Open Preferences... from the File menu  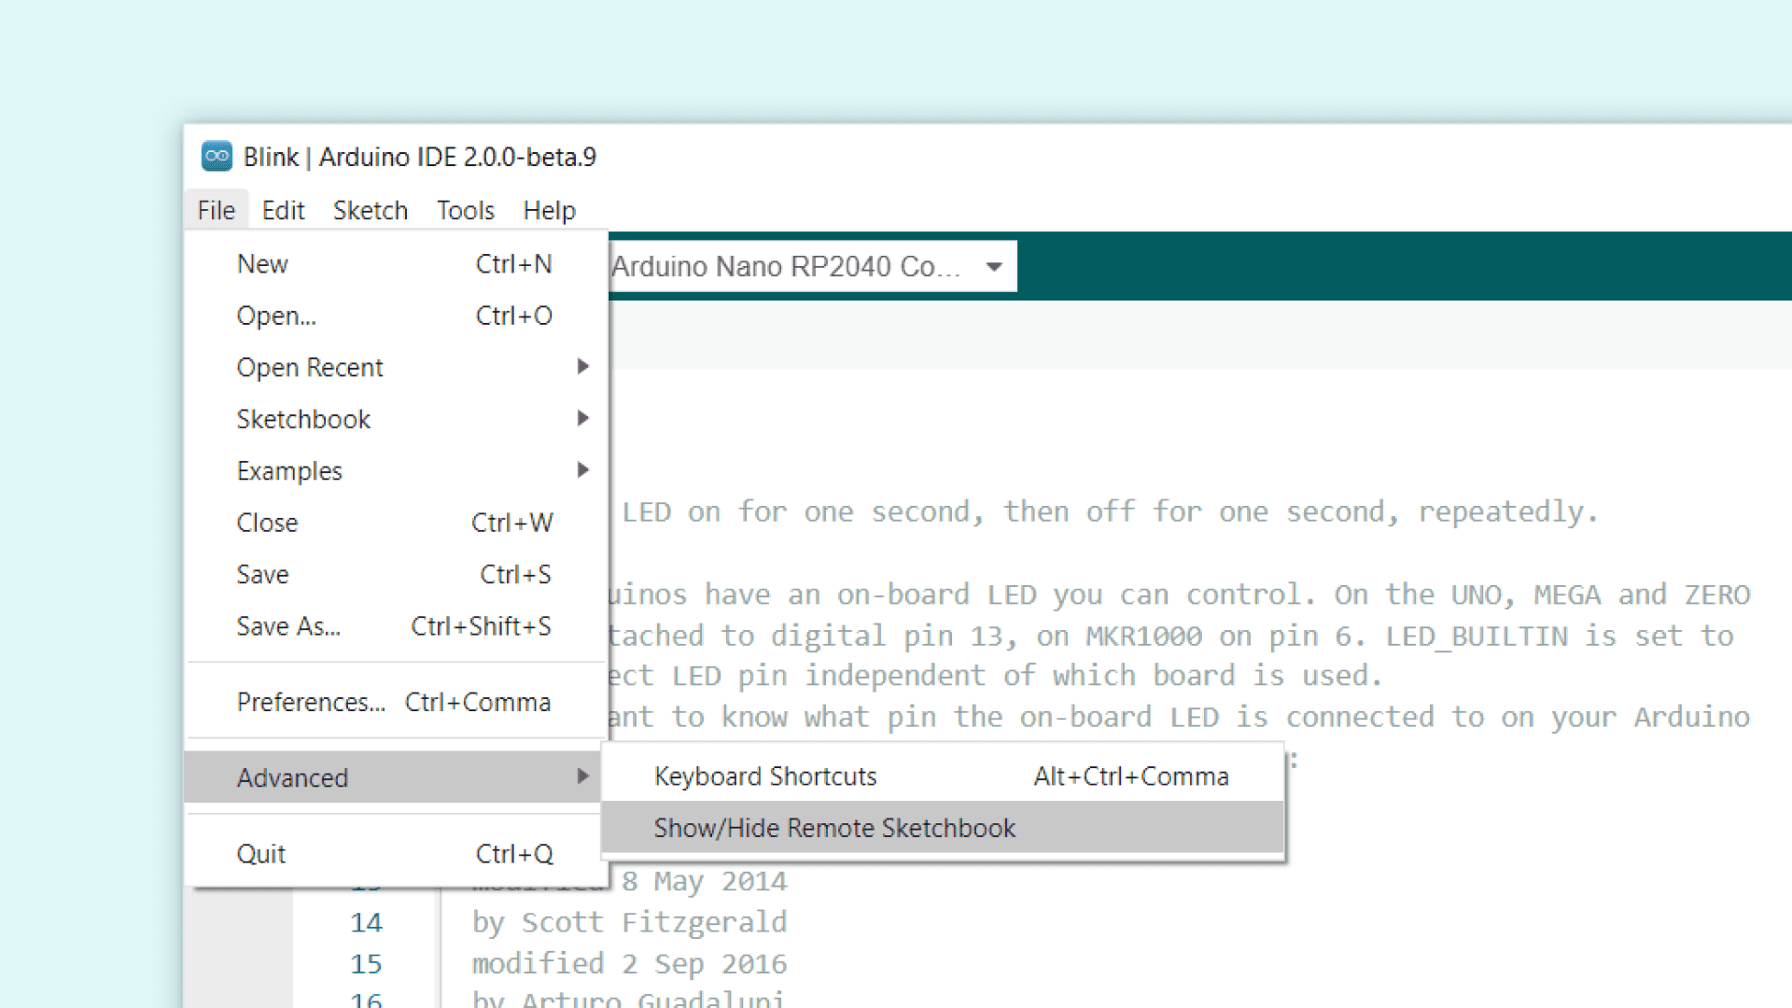(x=311, y=702)
